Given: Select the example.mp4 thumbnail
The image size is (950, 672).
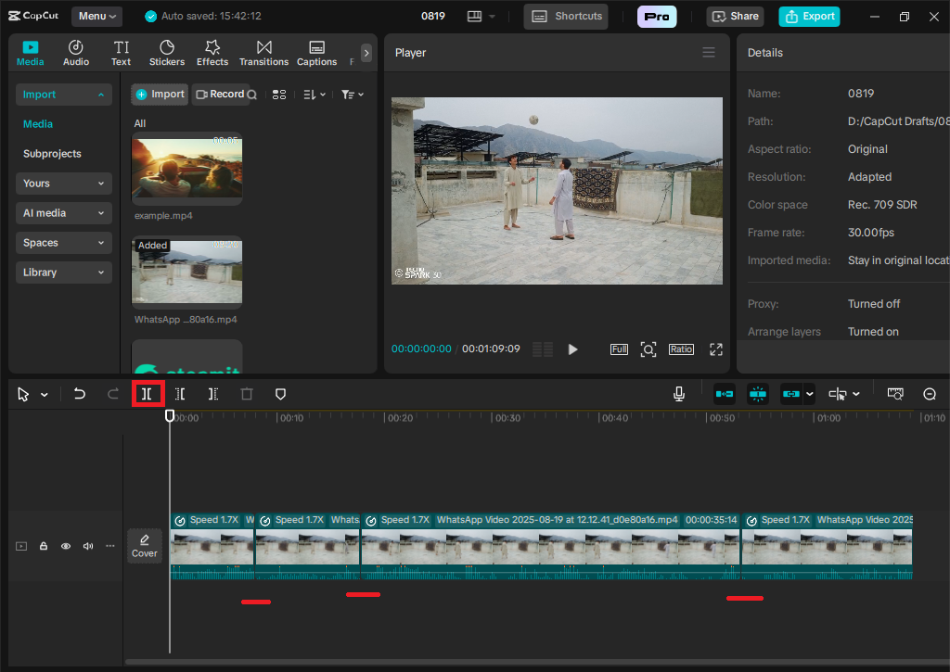Looking at the screenshot, I should point(186,169).
